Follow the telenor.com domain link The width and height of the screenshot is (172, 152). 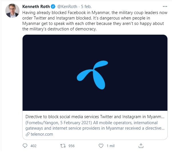pyautogui.click(x=42, y=134)
